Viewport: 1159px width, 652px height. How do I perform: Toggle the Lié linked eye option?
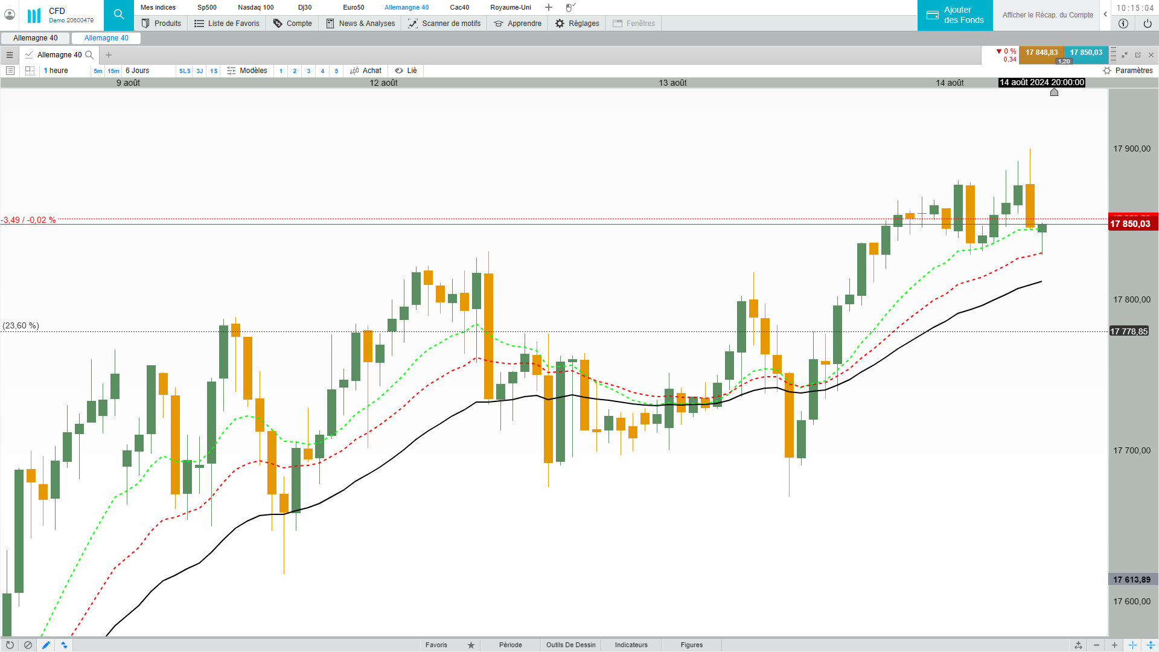click(x=406, y=71)
